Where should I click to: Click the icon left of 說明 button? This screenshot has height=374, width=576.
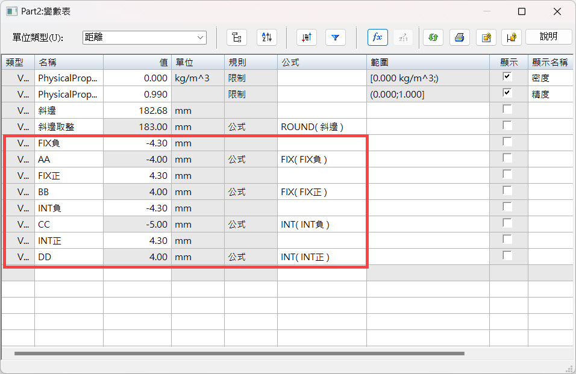pyautogui.click(x=512, y=37)
